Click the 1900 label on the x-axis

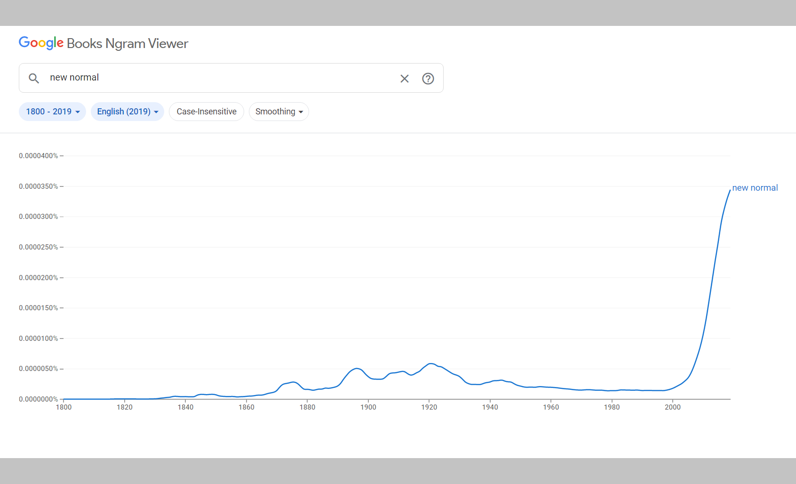tap(368, 407)
